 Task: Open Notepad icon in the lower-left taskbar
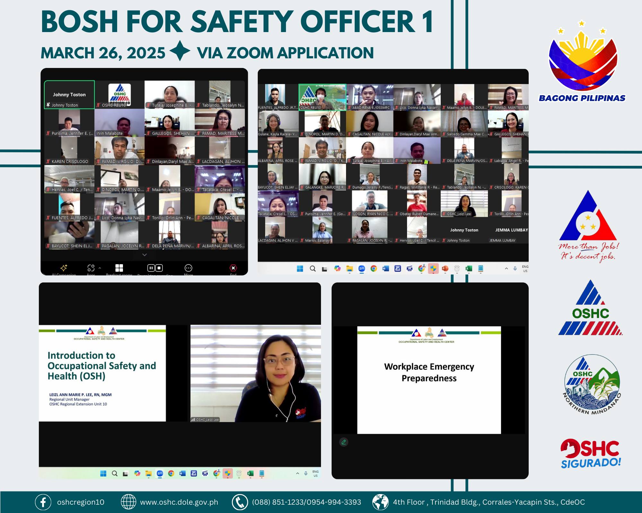pyautogui.click(x=262, y=473)
